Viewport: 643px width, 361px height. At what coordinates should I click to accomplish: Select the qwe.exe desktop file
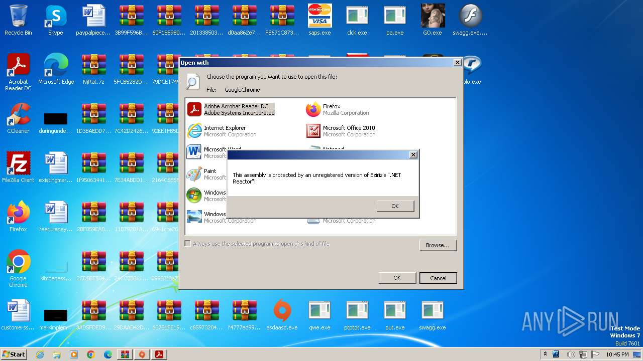point(320,315)
